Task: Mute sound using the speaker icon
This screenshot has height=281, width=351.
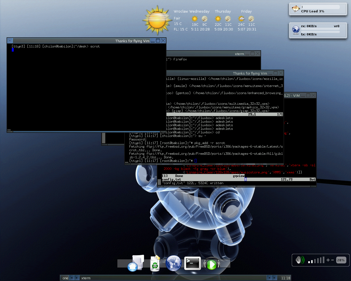Action: 299,260
